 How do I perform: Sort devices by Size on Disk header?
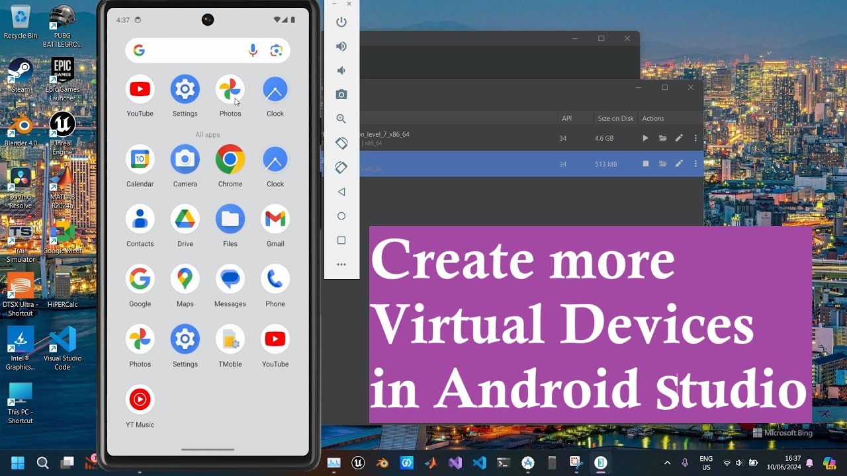[615, 118]
